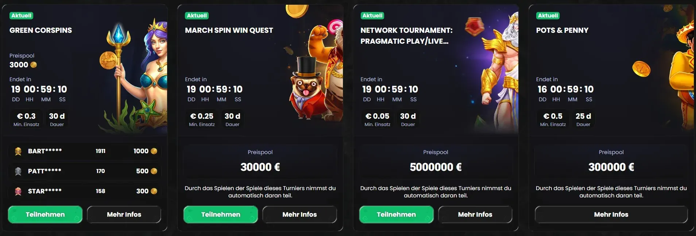
Task: Click the Aktuell badge on Green Corspins card
Action: 21,16
